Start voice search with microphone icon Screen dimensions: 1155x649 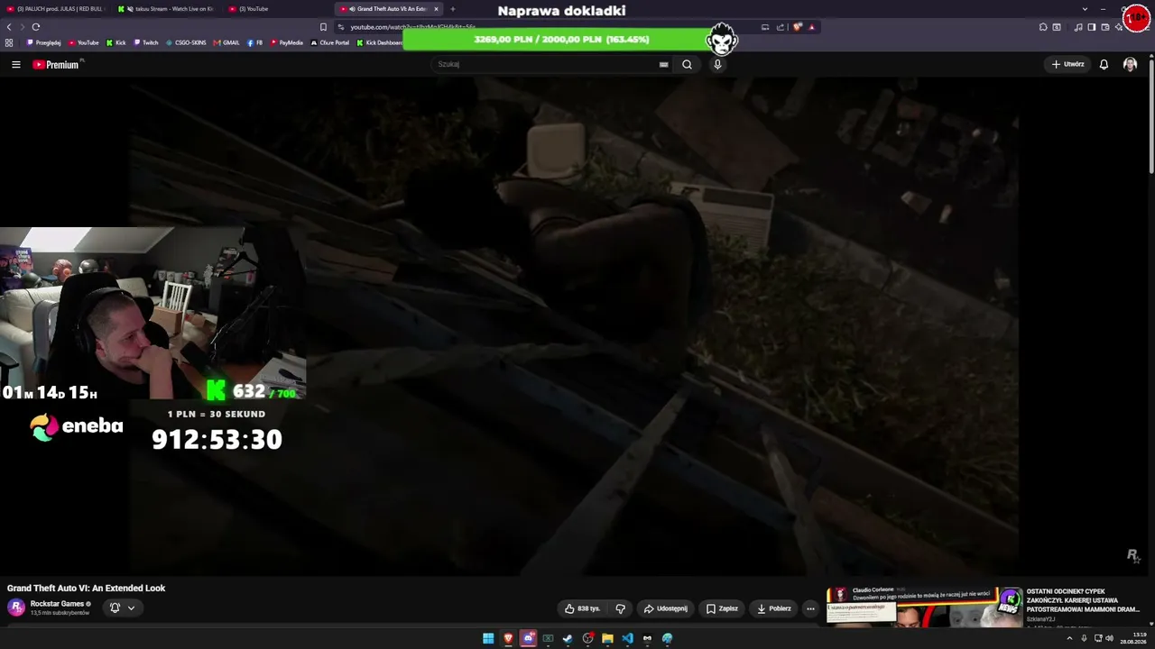click(717, 65)
